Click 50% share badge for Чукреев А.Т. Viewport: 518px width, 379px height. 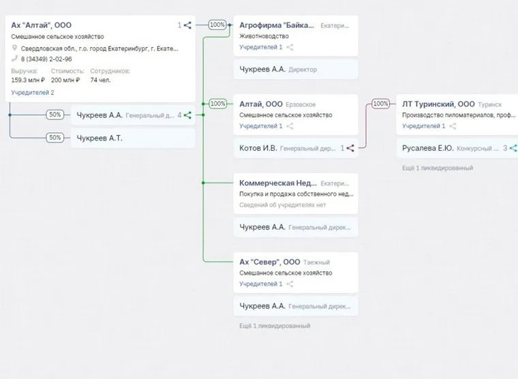coord(55,138)
